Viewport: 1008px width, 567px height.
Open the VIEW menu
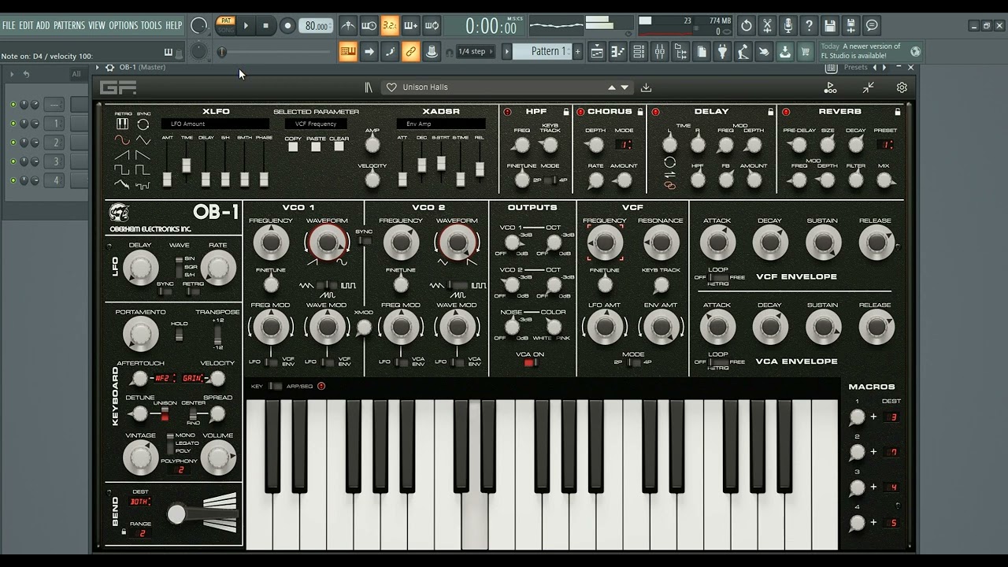pos(97,25)
